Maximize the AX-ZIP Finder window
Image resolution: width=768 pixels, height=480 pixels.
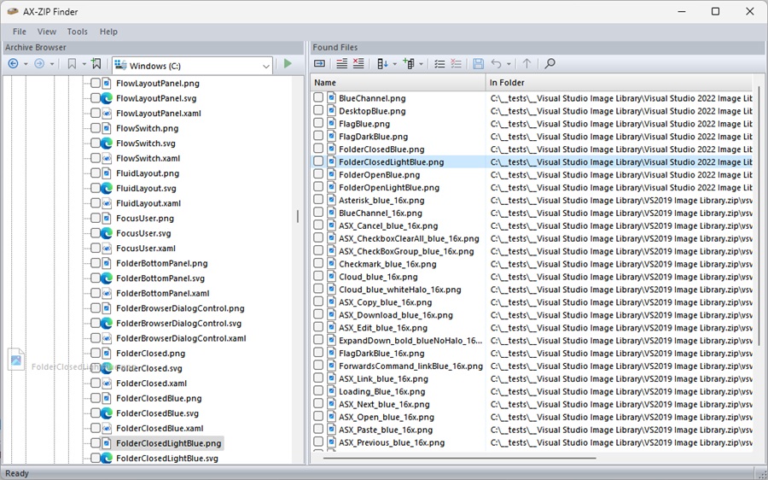point(716,11)
